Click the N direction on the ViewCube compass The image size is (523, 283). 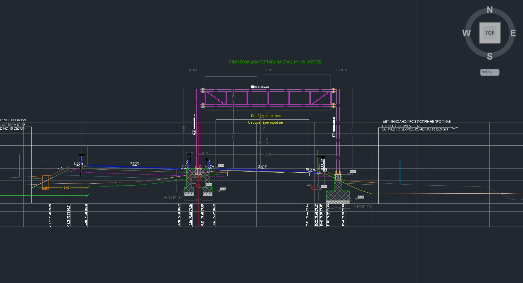click(x=490, y=9)
